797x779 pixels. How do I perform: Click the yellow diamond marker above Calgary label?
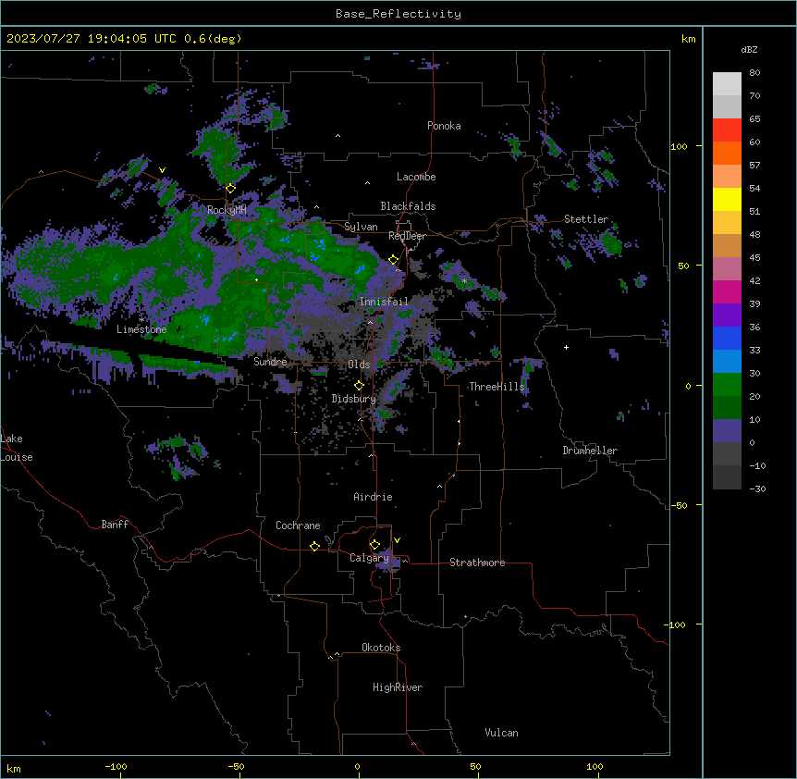pyautogui.click(x=374, y=545)
